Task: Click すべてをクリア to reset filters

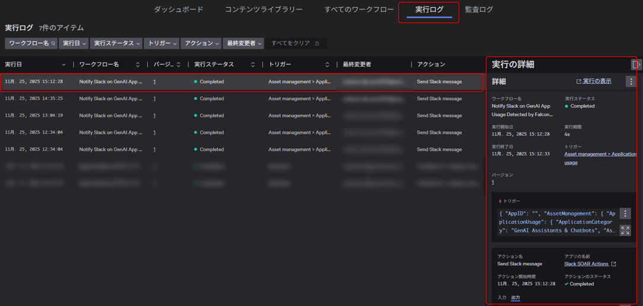Action: point(291,43)
